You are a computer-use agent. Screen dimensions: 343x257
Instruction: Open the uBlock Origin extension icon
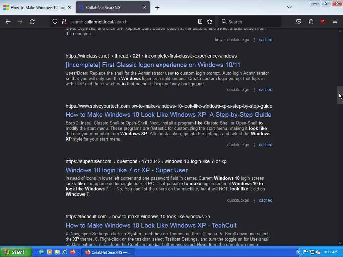323,21
